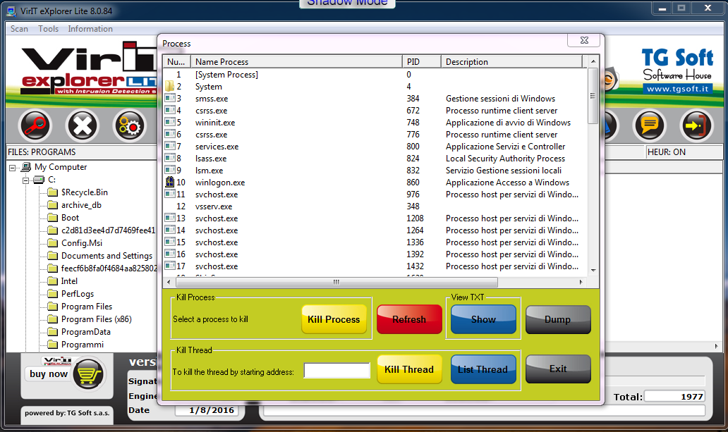Click the Boot folder icon
The height and width of the screenshot is (432, 728).
click(x=53, y=218)
